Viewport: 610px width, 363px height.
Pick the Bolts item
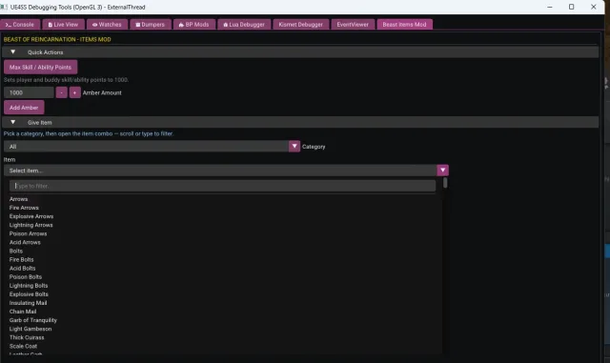[x=16, y=251]
